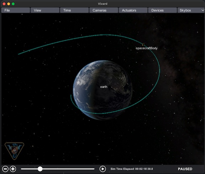This screenshot has width=205, height=174.
Task: Click the spacecraftBody label
Action: 147,48
